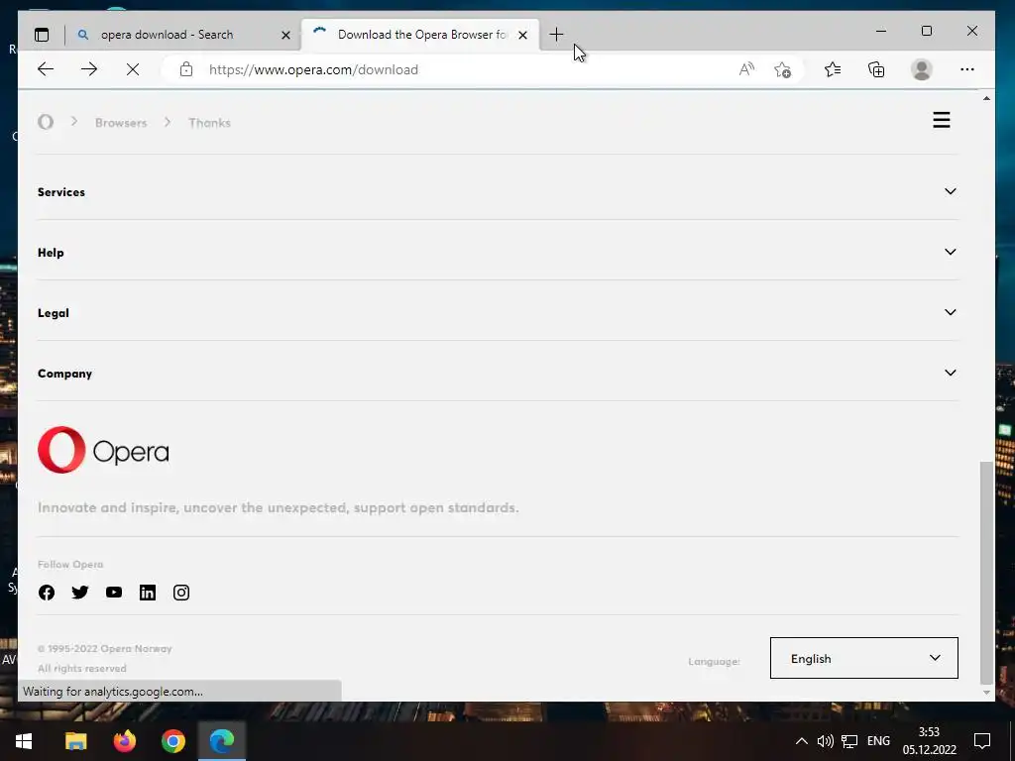This screenshot has height=761, width=1015.
Task: Click the large Opera logo in footer
Action: pos(103,450)
